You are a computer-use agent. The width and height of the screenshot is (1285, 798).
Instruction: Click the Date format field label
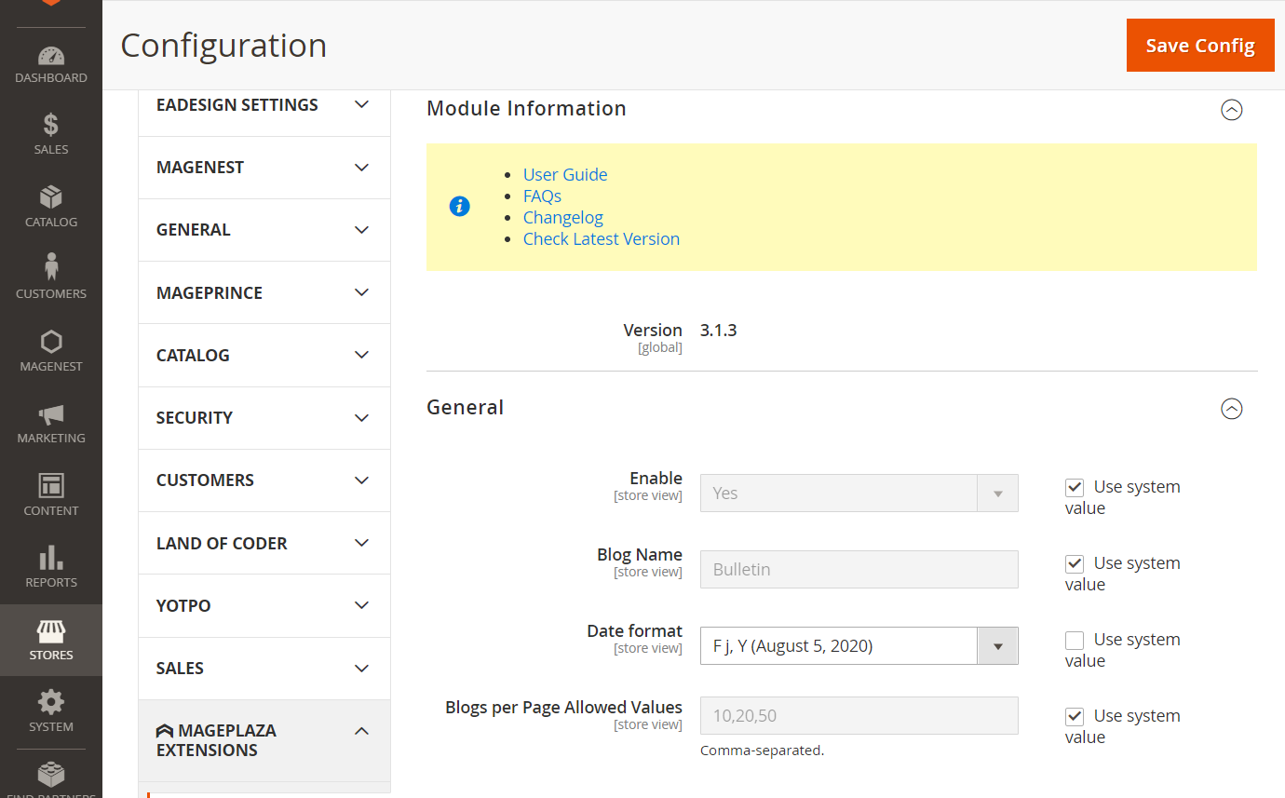[634, 630]
